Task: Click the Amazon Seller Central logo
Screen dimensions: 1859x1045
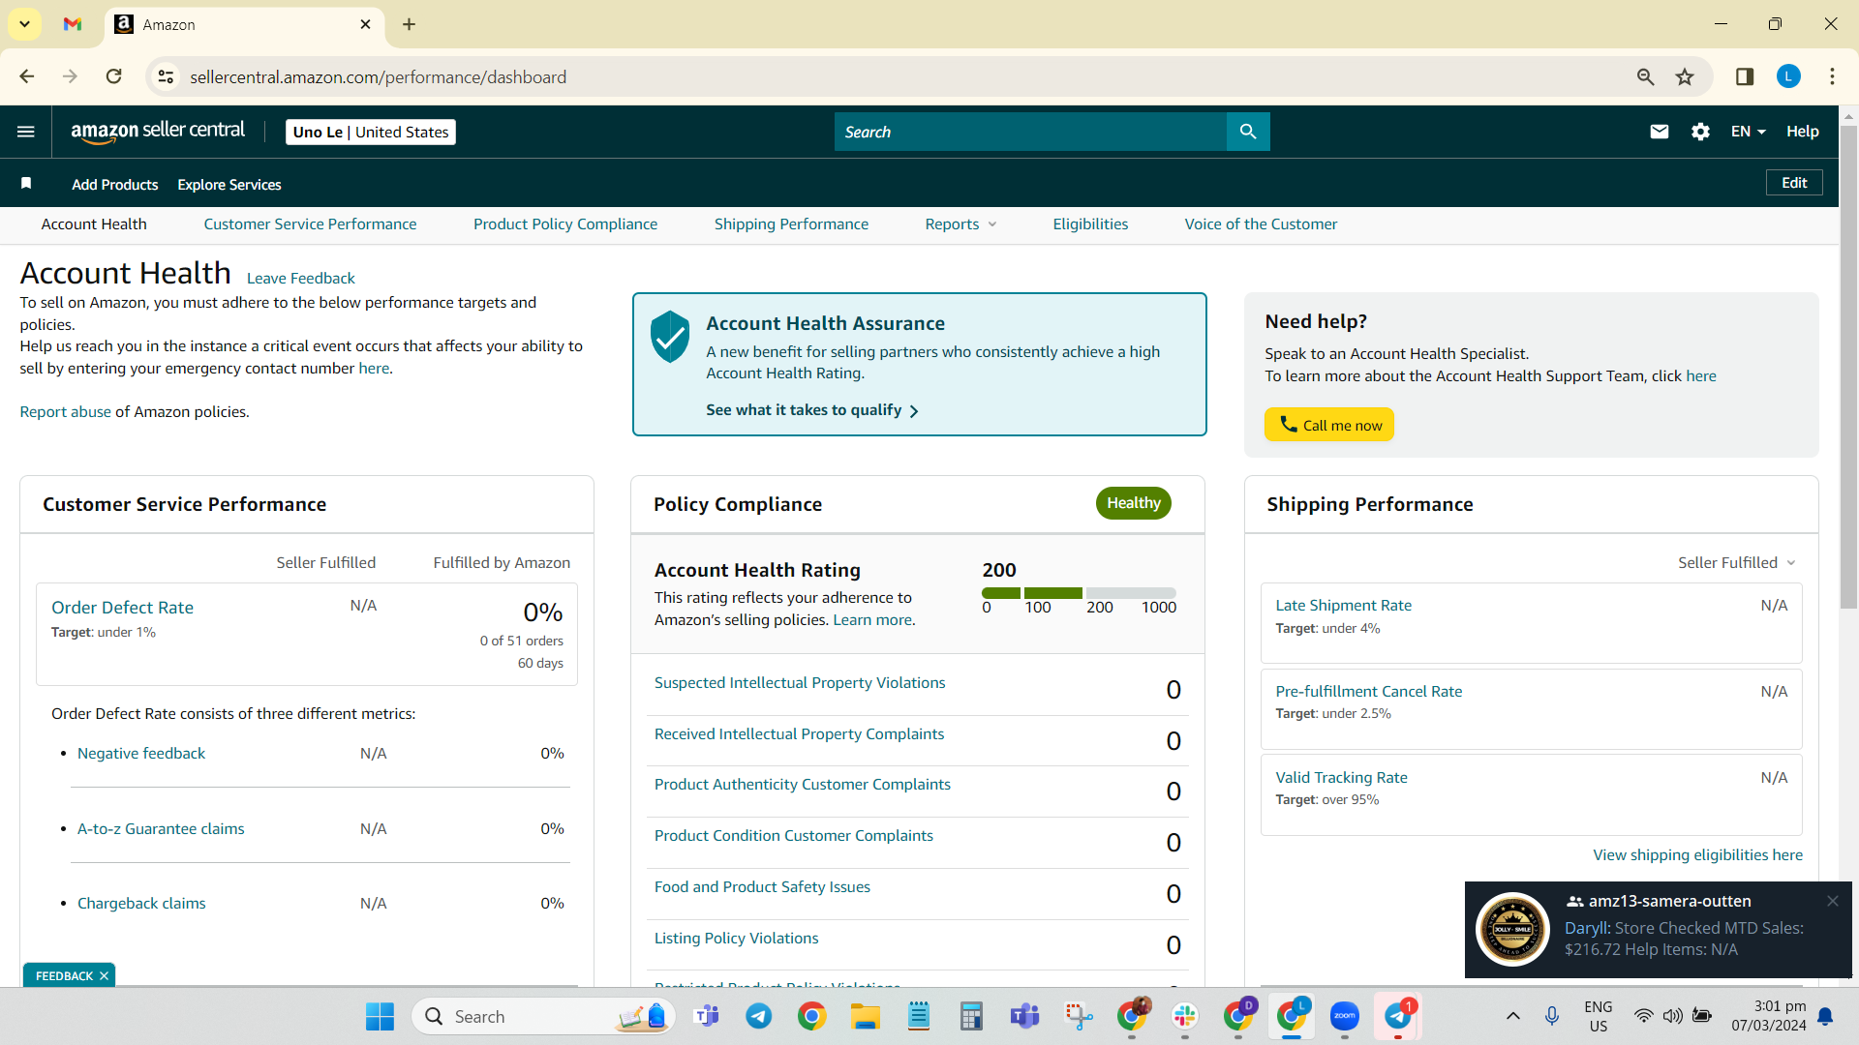Action: tap(158, 132)
